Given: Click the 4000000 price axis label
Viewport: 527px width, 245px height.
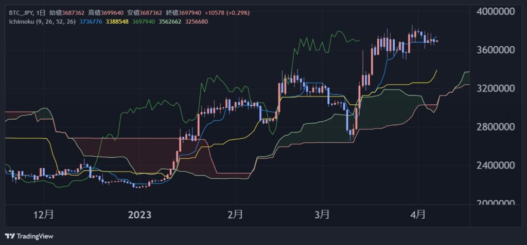Looking at the screenshot, I should pos(496,12).
